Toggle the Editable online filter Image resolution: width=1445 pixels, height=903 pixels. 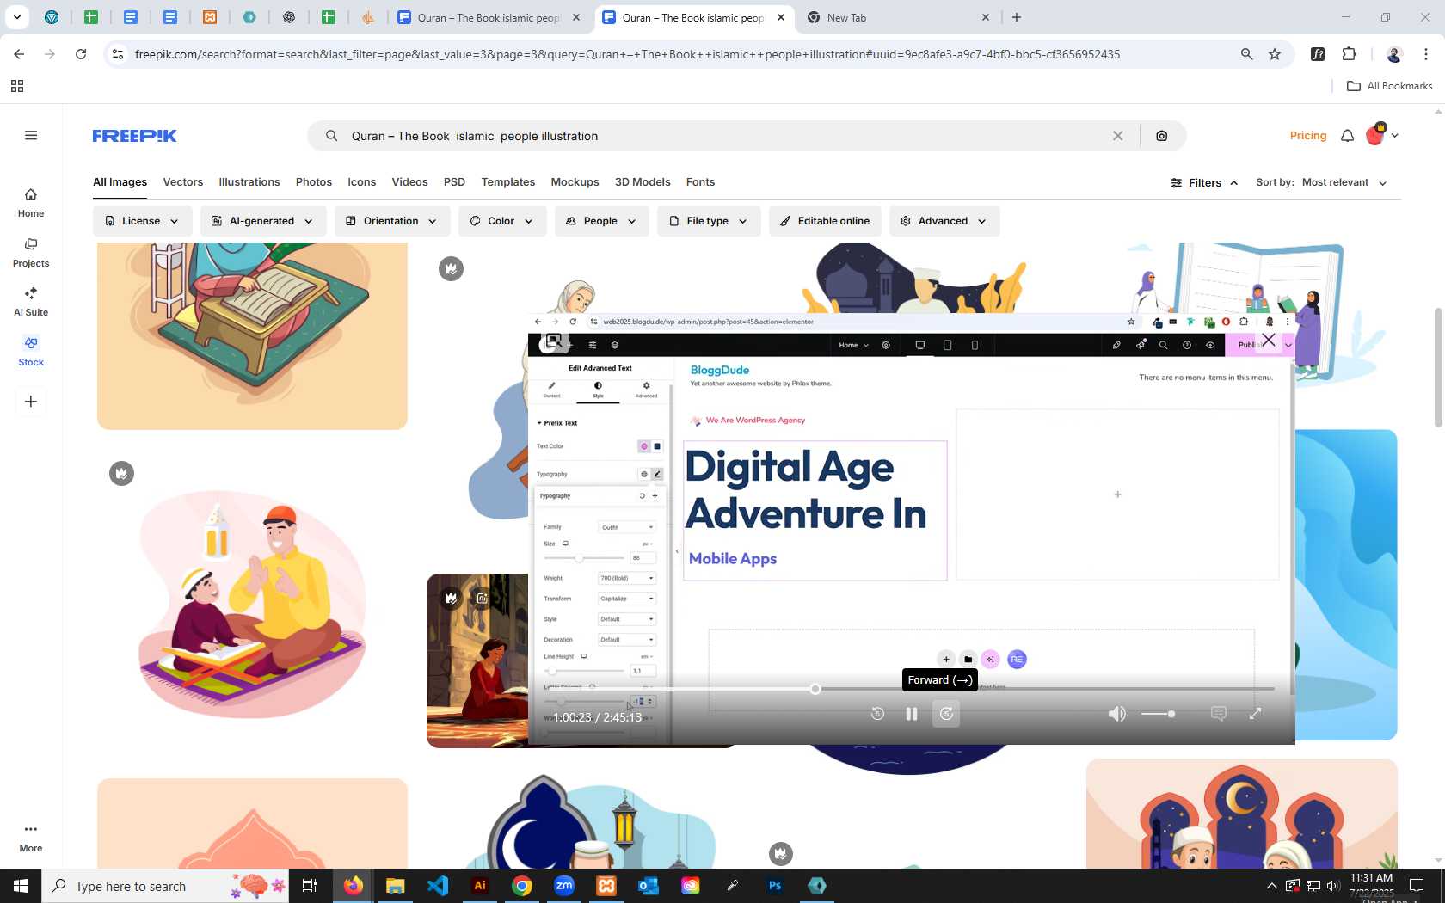click(825, 221)
